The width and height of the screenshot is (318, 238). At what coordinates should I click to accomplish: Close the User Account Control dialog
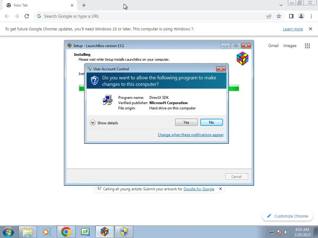(221, 69)
